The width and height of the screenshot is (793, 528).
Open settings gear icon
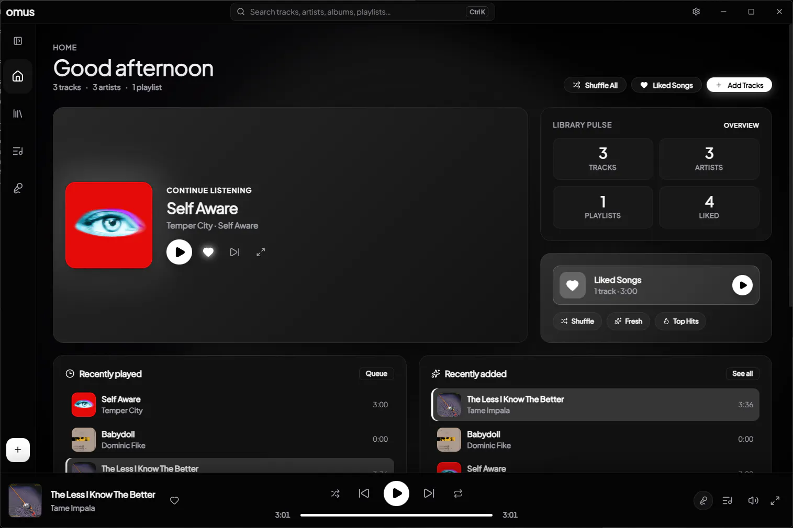coord(696,12)
